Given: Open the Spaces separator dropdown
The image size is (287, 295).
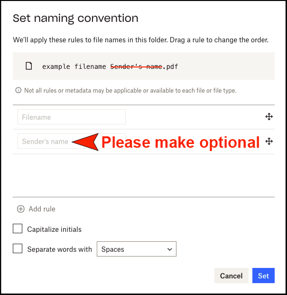Looking at the screenshot, I should [x=136, y=249].
